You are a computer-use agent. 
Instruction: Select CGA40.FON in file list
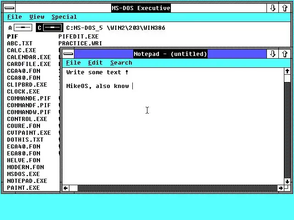click(23, 71)
